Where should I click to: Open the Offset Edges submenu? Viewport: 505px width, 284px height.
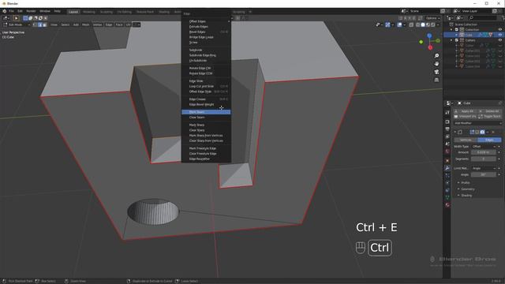pyautogui.click(x=206, y=21)
